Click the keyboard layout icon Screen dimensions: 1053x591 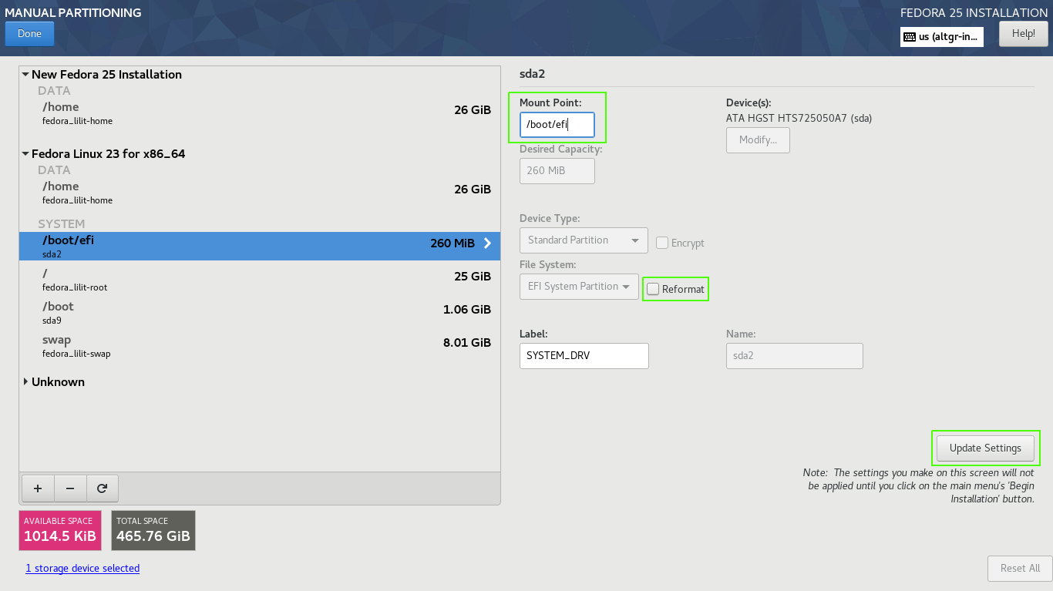910,36
